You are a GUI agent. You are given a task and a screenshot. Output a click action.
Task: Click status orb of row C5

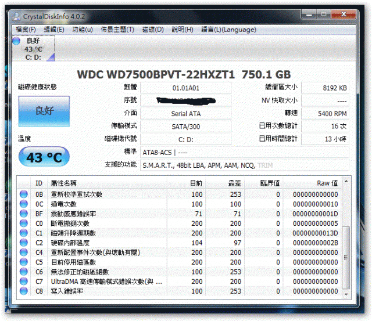coord(23,262)
